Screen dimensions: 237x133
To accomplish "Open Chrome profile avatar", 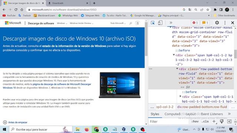I will [x=227, y=10].
